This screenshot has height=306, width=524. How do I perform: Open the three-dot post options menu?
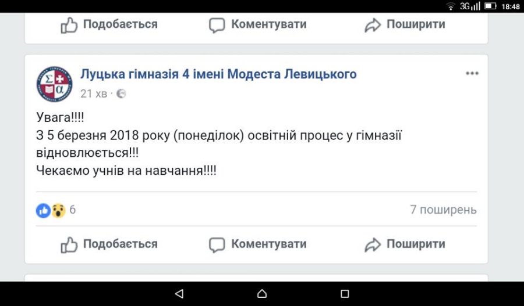click(x=472, y=74)
